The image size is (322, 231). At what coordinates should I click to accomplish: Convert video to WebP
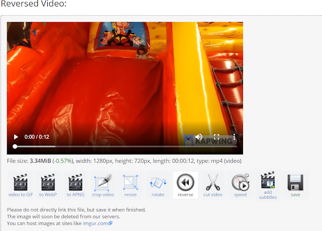point(48,185)
